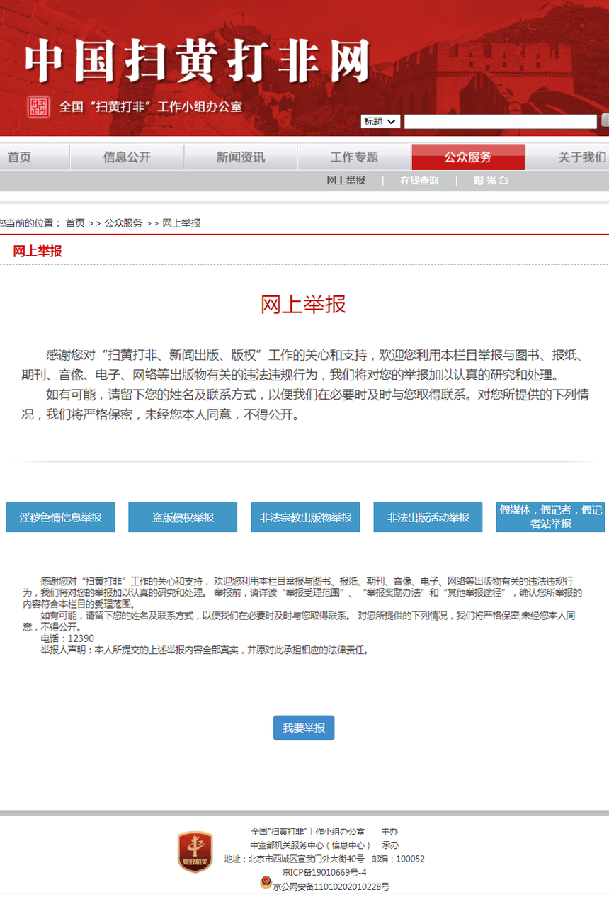
Task: Click the large centered 网上举报 page title
Action: coord(304,305)
